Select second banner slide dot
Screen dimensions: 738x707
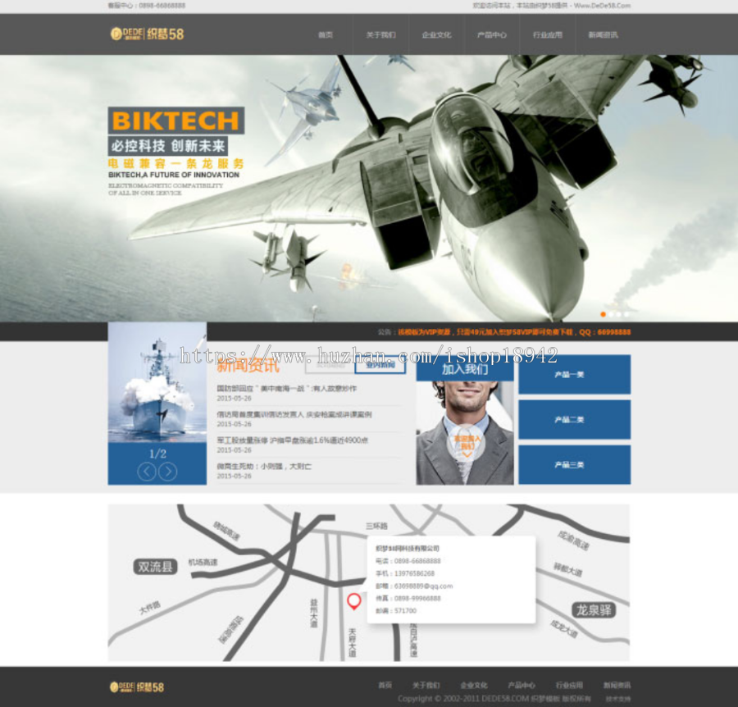(611, 314)
